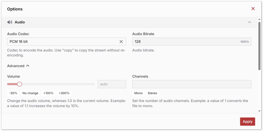Apply the +100% volume preset
The width and height of the screenshot is (263, 131).
[x=48, y=93]
